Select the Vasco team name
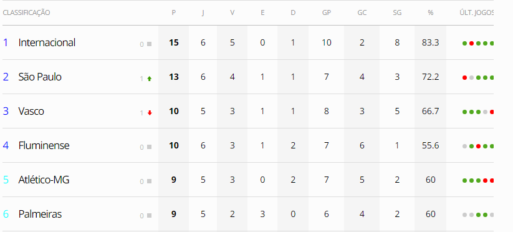The image size is (513, 232). click(31, 111)
